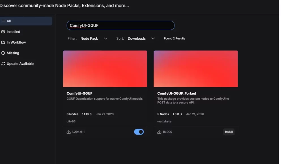Install the ComfyUI-GGUF_Forked pack

[x=229, y=132]
